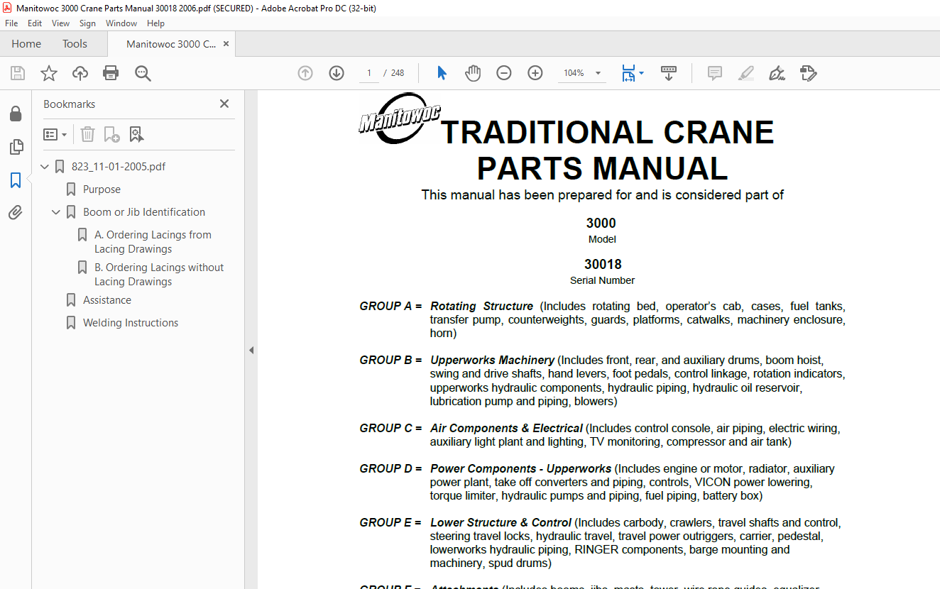The image size is (940, 589).
Task: Show the page thumbnails panel
Action: pos(16,147)
